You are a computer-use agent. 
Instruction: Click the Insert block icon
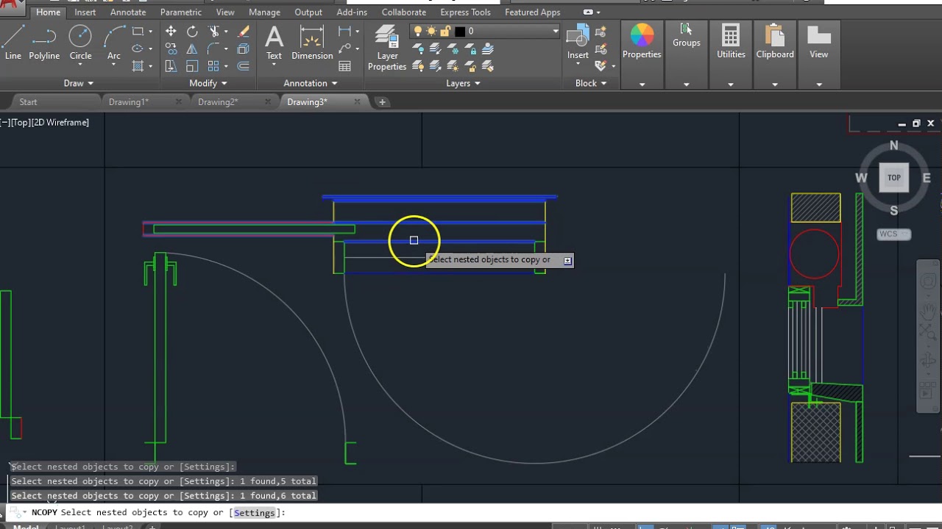tap(578, 43)
